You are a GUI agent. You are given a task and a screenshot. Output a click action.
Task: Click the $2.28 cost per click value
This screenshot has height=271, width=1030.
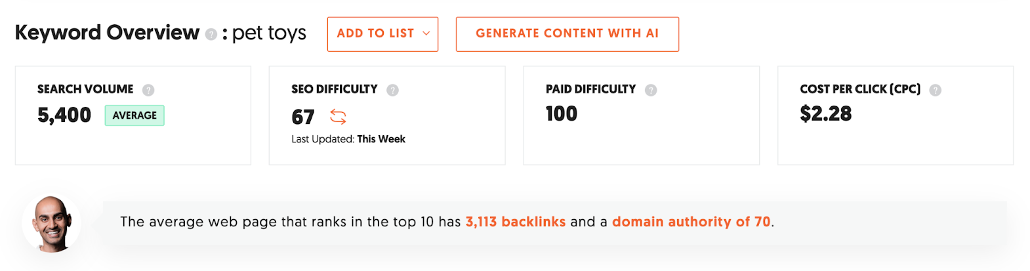coord(826,114)
